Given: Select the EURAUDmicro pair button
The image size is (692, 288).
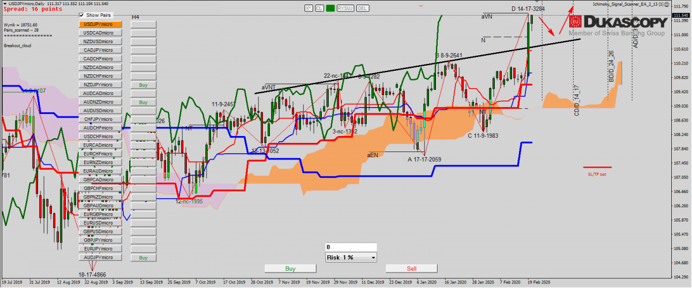Looking at the screenshot, I should 100,171.
